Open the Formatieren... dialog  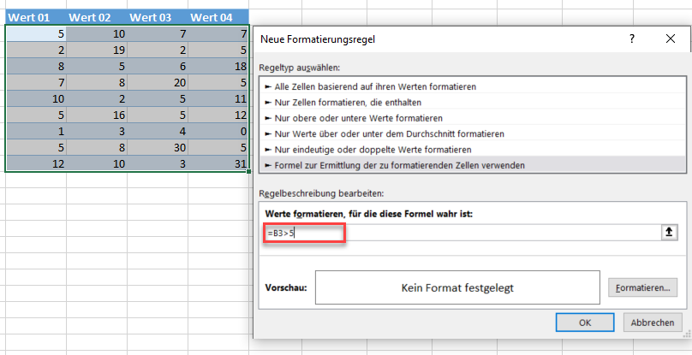pyautogui.click(x=642, y=288)
